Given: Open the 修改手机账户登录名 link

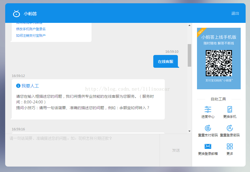Looking at the screenshot, I should point(31,29).
